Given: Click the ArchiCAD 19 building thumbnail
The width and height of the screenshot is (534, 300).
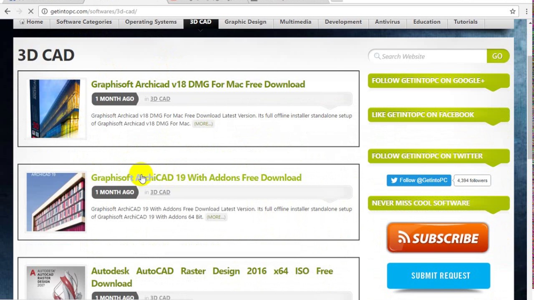Looking at the screenshot, I should (56, 202).
